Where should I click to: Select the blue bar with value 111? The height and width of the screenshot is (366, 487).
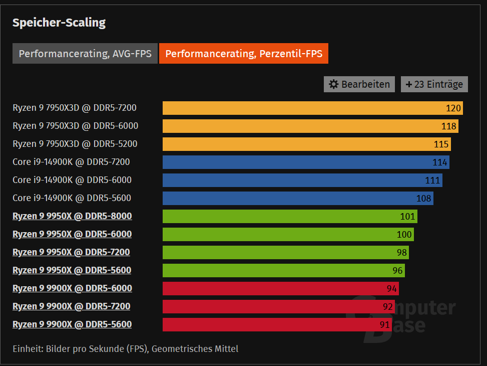[x=302, y=180]
